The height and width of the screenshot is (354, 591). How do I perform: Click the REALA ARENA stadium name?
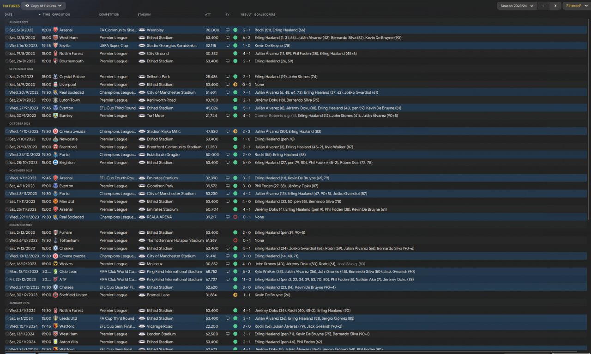click(x=159, y=217)
